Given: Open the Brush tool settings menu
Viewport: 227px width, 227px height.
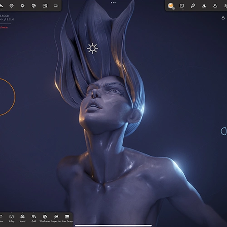Looking at the screenshot, I should pos(193,6).
